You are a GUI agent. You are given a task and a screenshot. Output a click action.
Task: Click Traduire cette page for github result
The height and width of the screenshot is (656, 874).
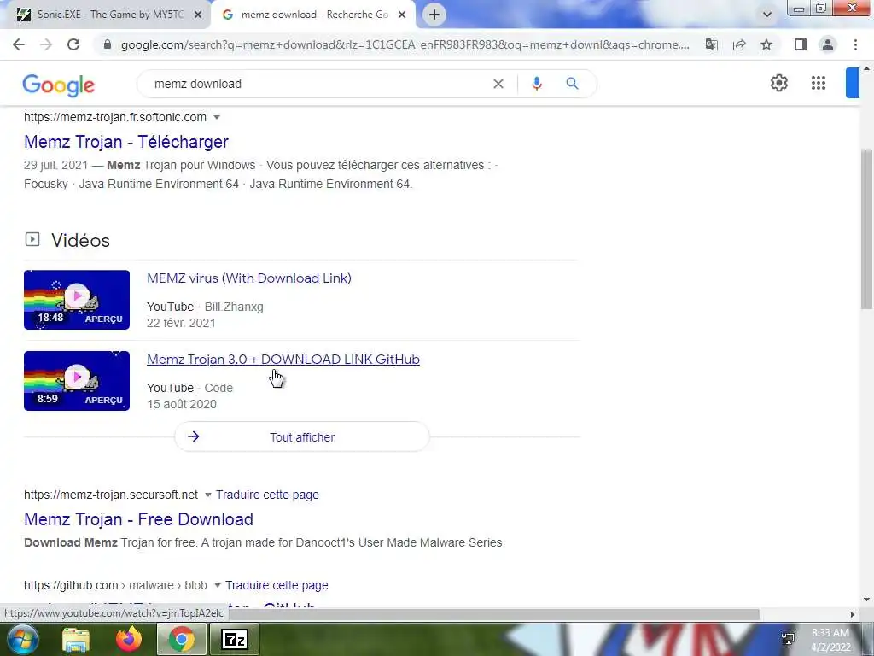[277, 585]
